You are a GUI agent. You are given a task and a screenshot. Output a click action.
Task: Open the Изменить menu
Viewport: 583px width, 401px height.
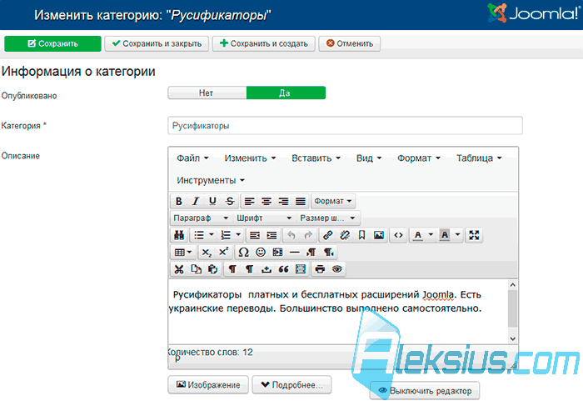pyautogui.click(x=250, y=158)
